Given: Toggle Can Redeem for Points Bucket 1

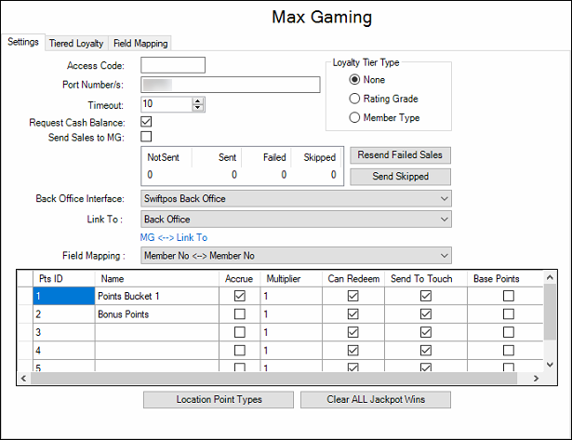Looking at the screenshot, I should [x=353, y=296].
